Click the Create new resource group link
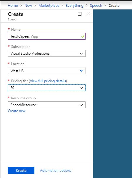132x178 pixels. point(17,111)
